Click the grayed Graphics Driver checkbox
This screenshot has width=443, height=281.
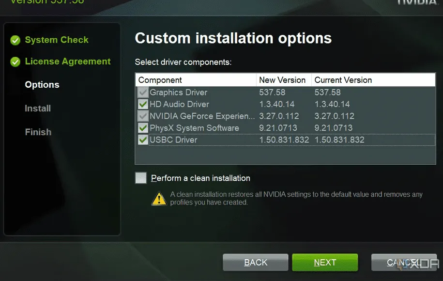[x=143, y=92]
